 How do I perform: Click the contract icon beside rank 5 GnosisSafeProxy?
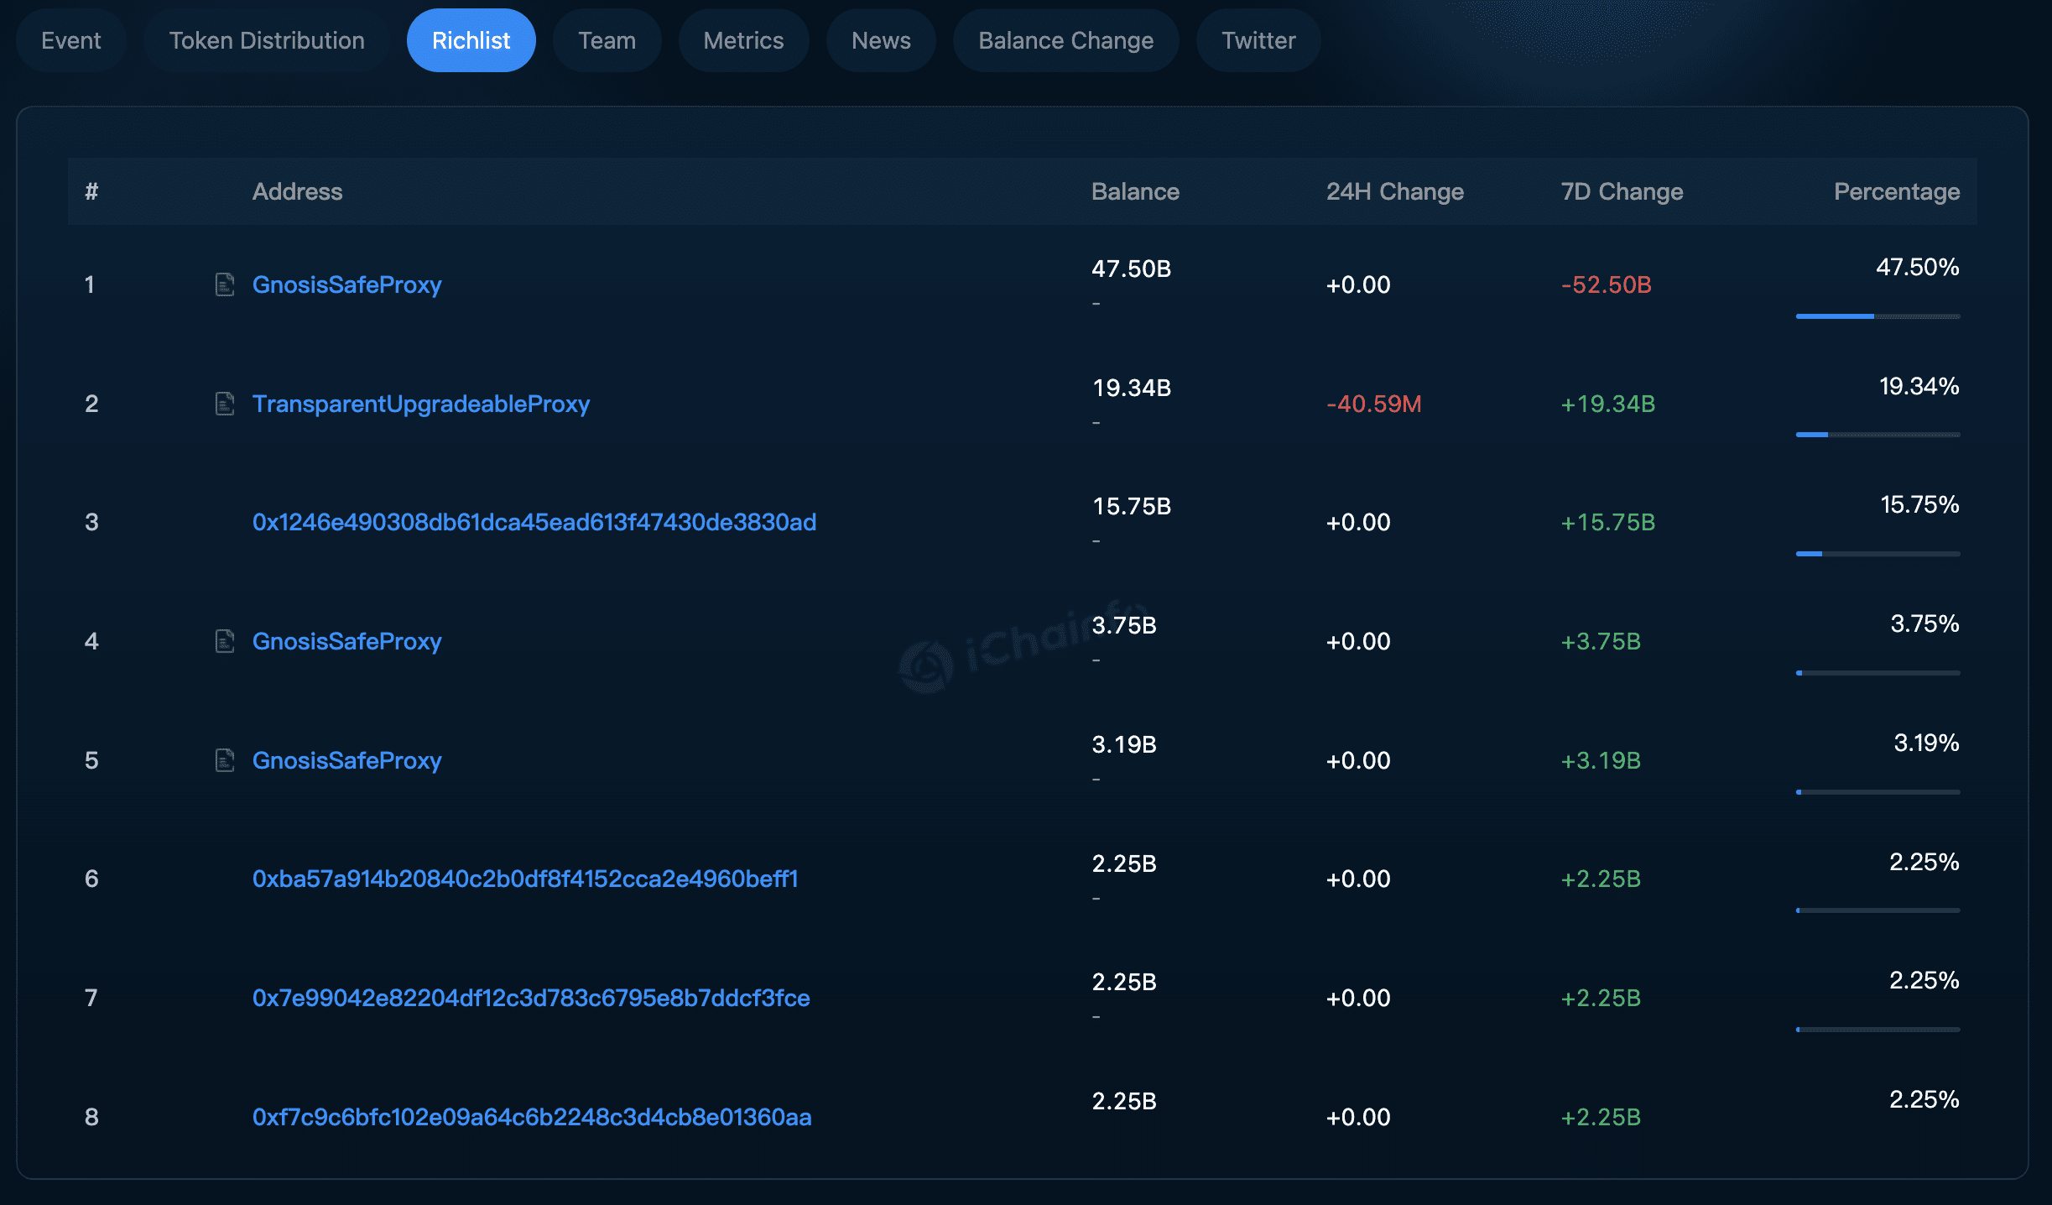[x=224, y=760]
